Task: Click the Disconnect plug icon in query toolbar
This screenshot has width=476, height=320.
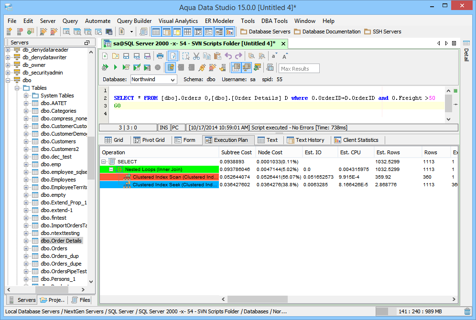Action: (213, 67)
